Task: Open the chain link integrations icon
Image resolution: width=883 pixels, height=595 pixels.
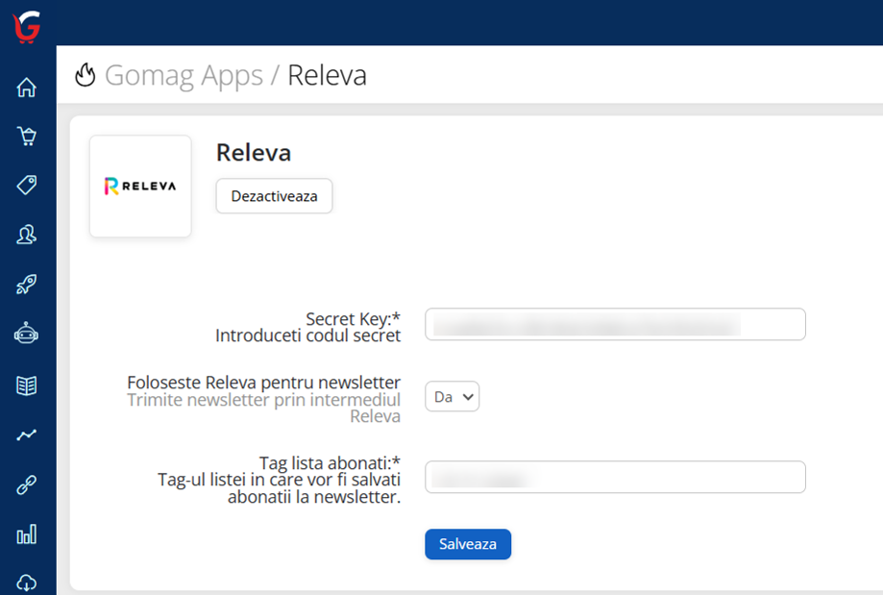Action: point(27,484)
